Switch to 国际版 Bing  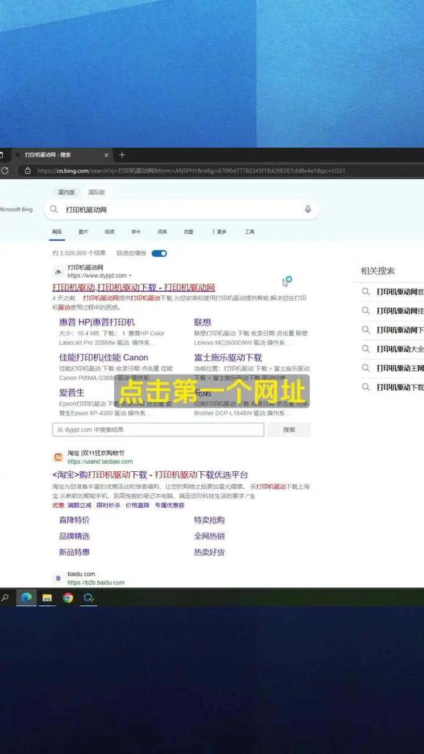point(97,192)
